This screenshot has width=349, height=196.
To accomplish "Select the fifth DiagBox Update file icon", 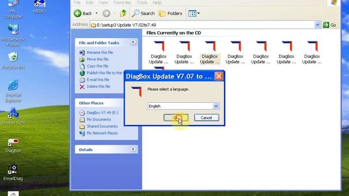I will 261,52.
